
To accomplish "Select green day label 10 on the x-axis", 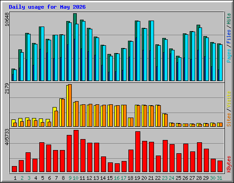I will point(75,178).
